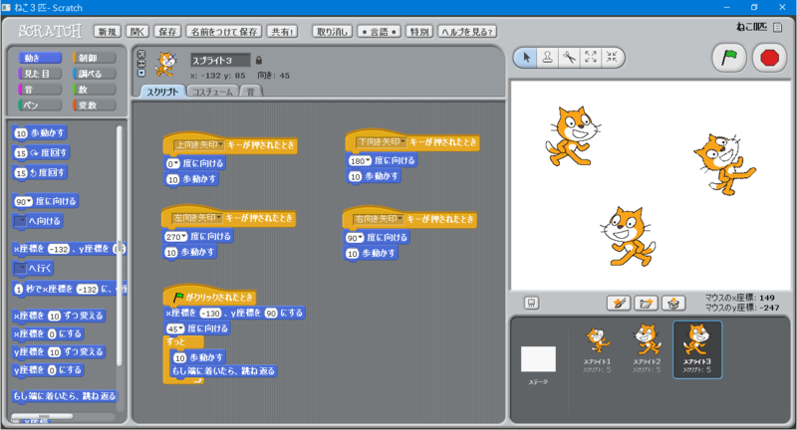Switch to the コスチューム tab
797x430 pixels.
212,92
